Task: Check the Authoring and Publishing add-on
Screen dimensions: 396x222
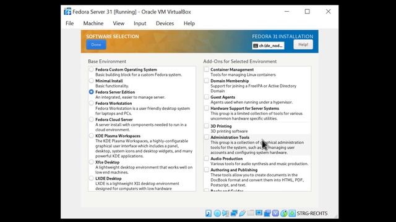Action: [x=207, y=170]
